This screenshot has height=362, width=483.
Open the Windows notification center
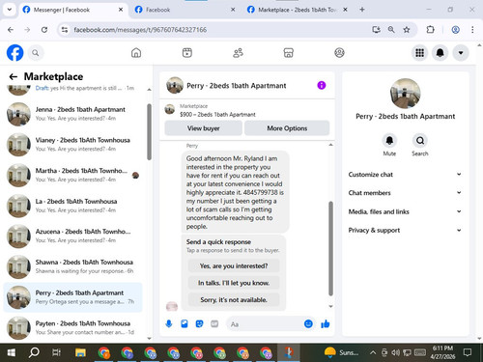point(468,352)
